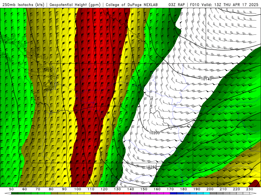Pick the bright yellow swatch before the dark red
The width and height of the screenshot is (261, 195).
pyautogui.click(x=87, y=193)
